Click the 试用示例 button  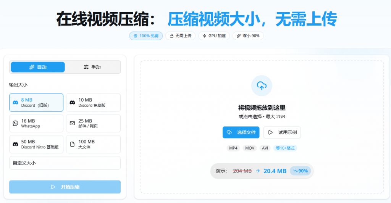pyautogui.click(x=282, y=132)
